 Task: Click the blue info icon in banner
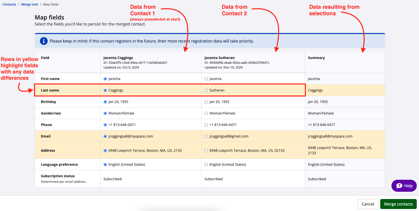coord(44,41)
